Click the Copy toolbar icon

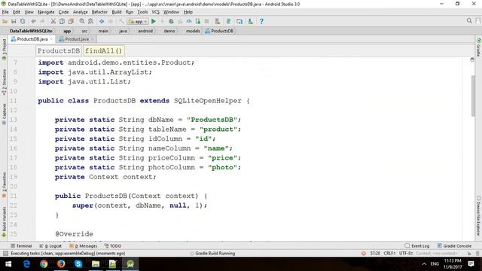point(62,22)
